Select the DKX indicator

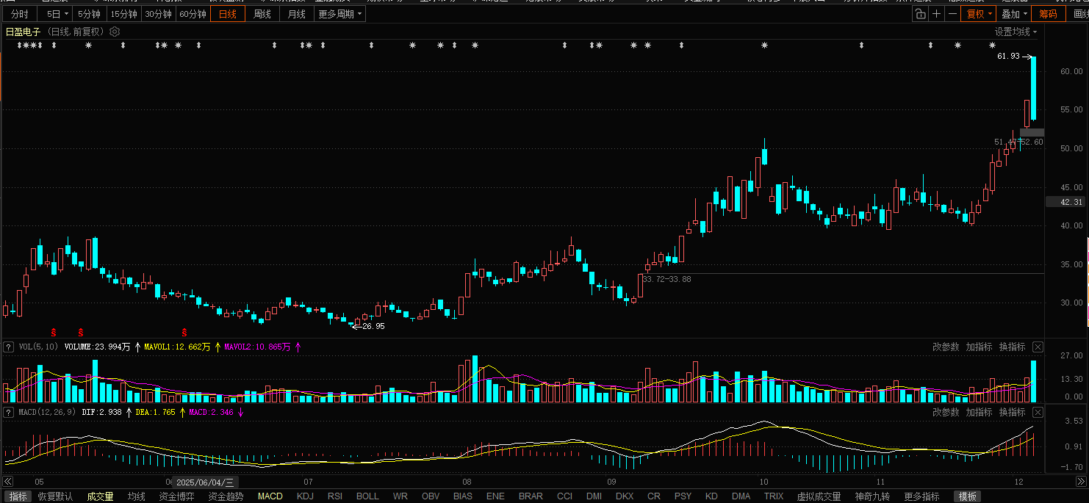[x=625, y=497]
